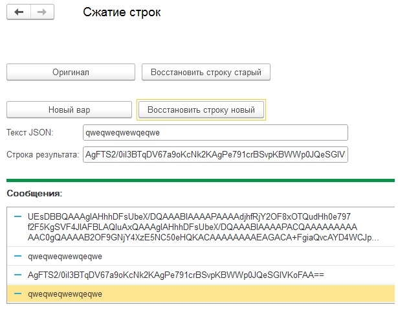Click the Оригинал button
The image size is (398, 311).
point(71,72)
